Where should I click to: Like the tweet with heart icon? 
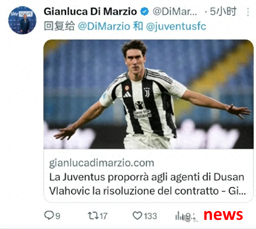tap(137, 215)
